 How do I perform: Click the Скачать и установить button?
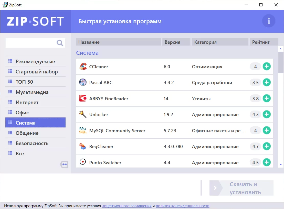241,188
